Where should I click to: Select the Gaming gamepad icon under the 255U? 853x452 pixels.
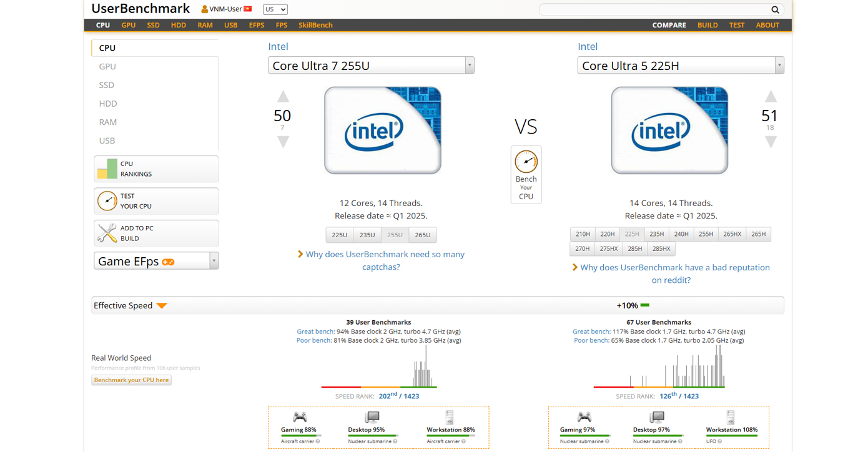pyautogui.click(x=300, y=417)
